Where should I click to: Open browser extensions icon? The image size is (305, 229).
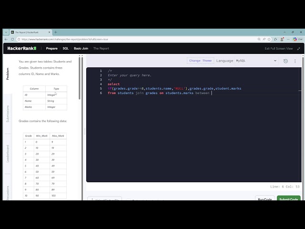[x=275, y=39]
